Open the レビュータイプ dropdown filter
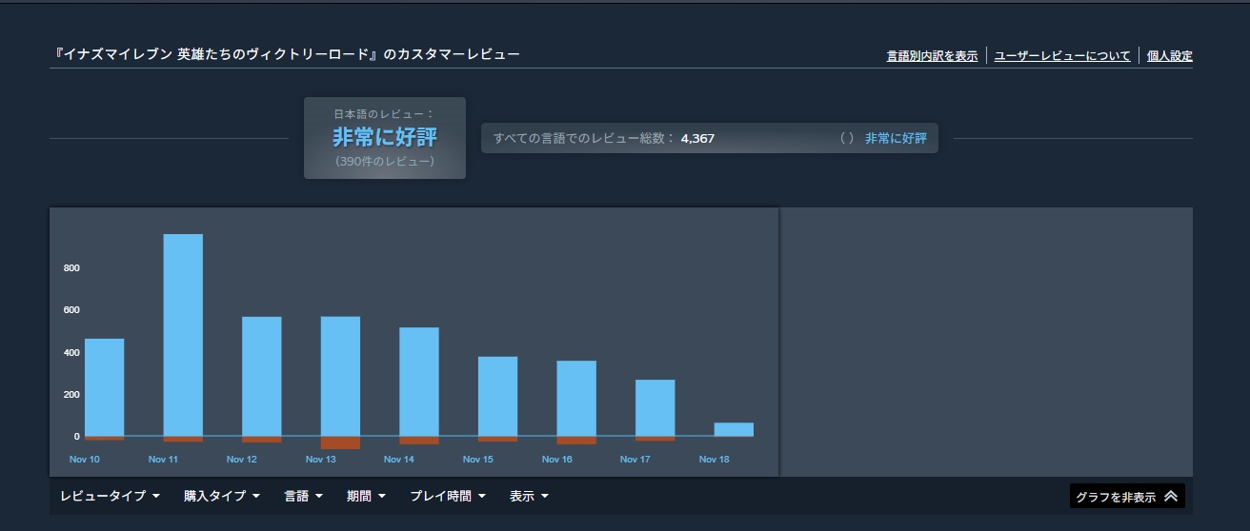 tap(110, 496)
